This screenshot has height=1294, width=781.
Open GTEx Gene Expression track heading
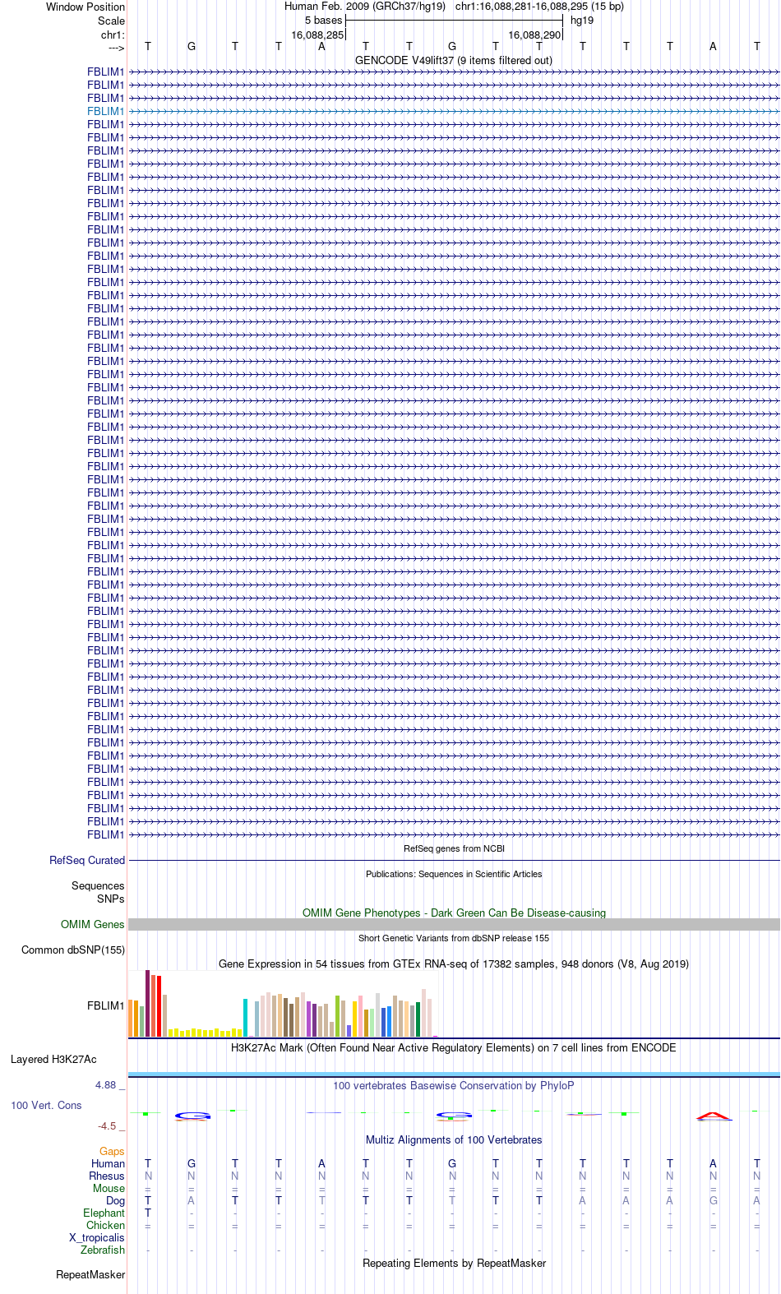[454, 964]
